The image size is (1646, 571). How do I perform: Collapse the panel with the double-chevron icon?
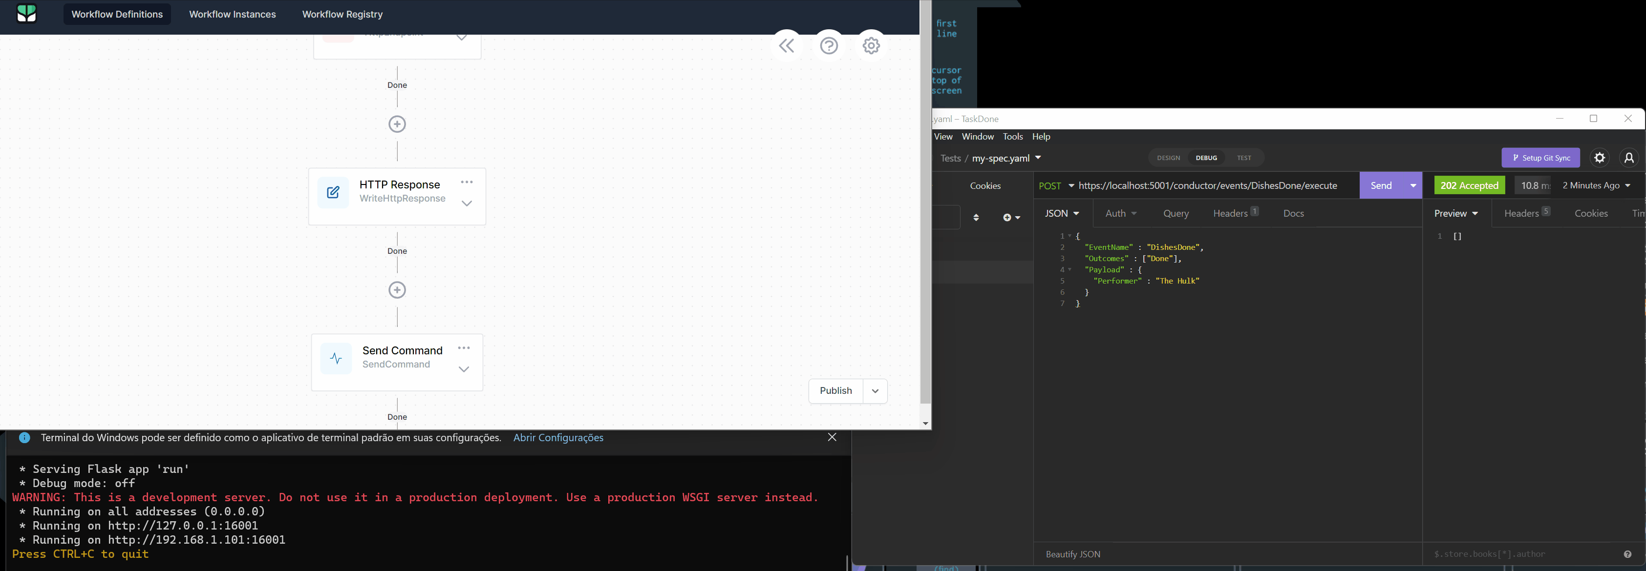coord(787,45)
